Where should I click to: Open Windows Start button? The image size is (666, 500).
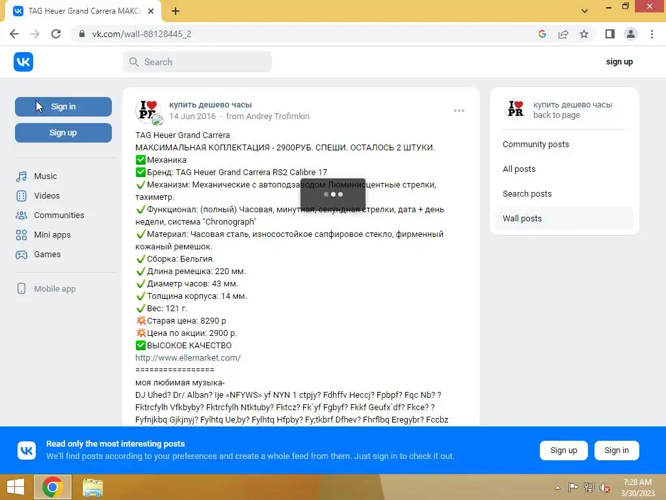(x=16, y=487)
